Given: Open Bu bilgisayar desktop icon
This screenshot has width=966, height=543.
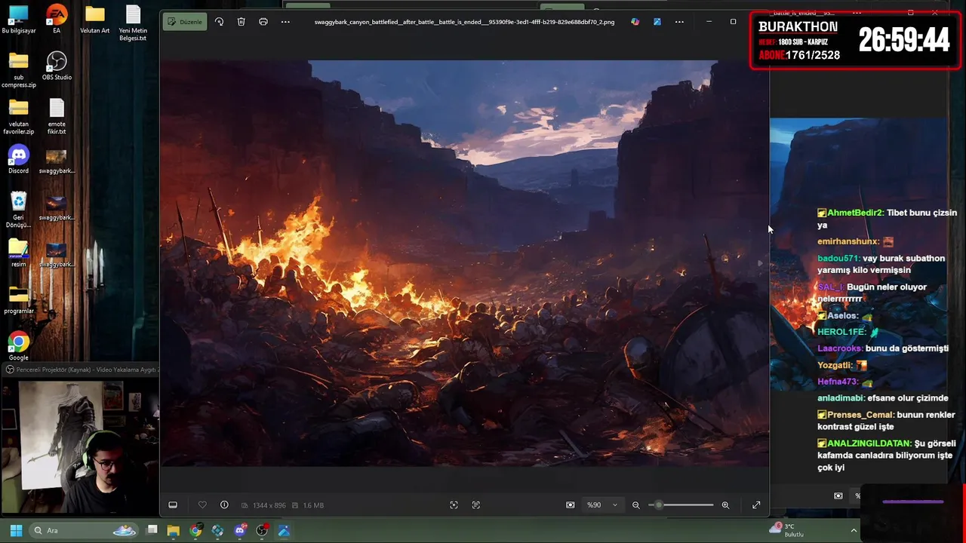Looking at the screenshot, I should coord(19,20).
